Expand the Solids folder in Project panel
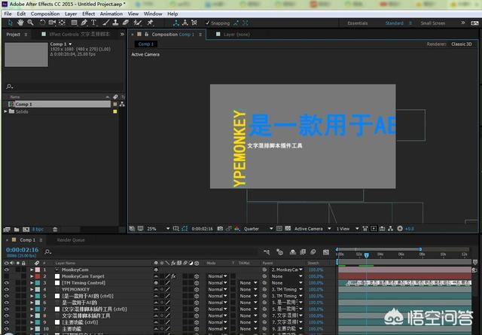Image resolution: width=482 pixels, height=335 pixels. coord(7,111)
